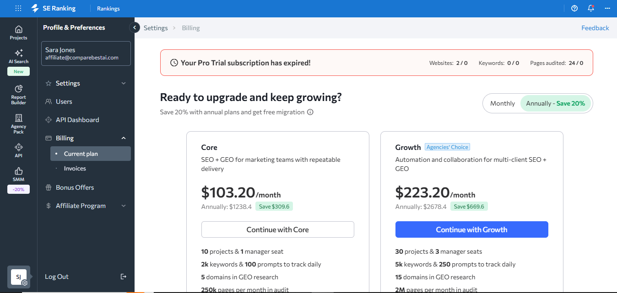
Task: Open Report Builder in left rail
Action: (19, 95)
